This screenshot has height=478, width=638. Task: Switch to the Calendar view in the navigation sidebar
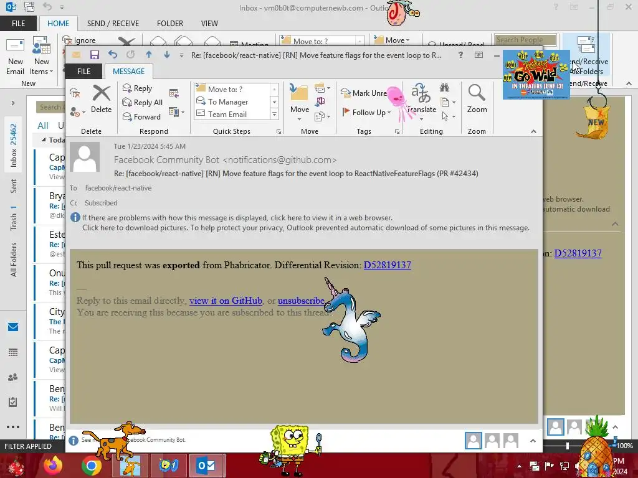pyautogui.click(x=13, y=352)
